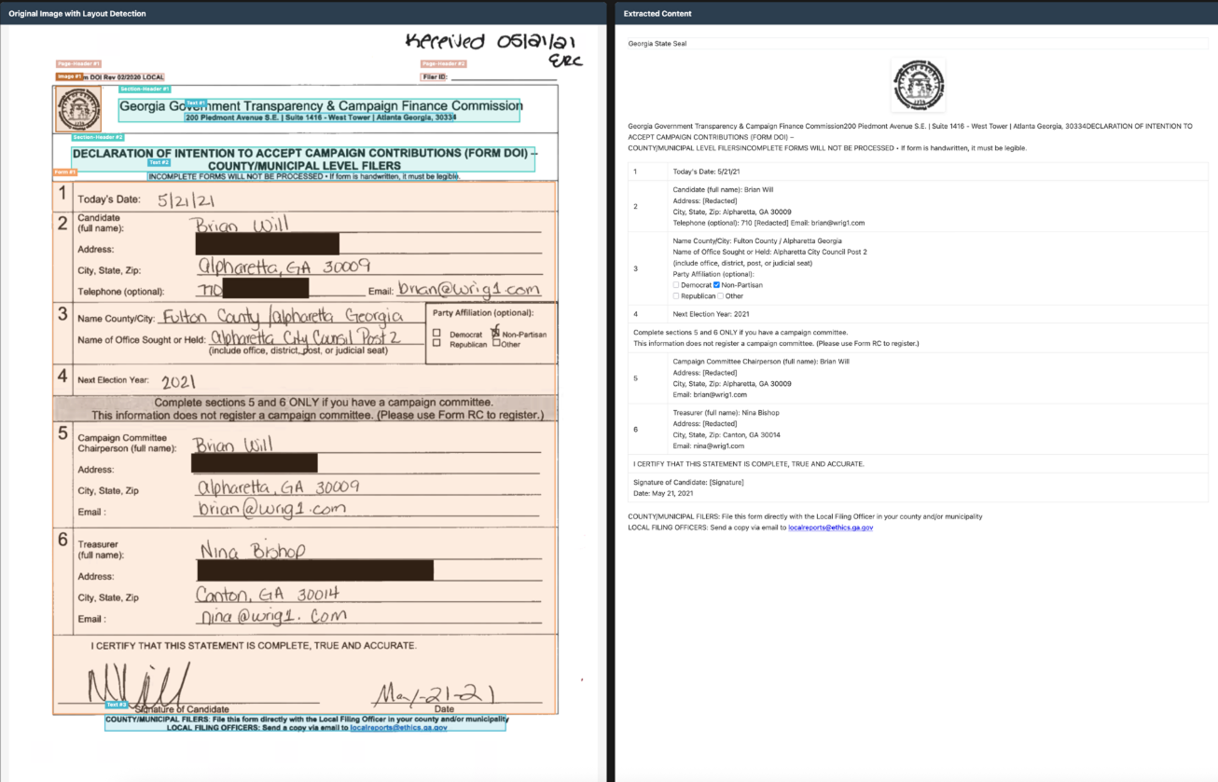
Task: Open the localreports@ethics.ga.gov link in the extracted content
Action: tap(830, 528)
